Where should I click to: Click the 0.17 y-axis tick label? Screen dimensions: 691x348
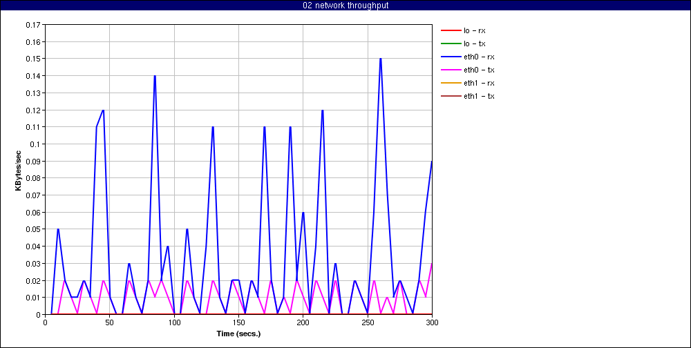pos(33,25)
